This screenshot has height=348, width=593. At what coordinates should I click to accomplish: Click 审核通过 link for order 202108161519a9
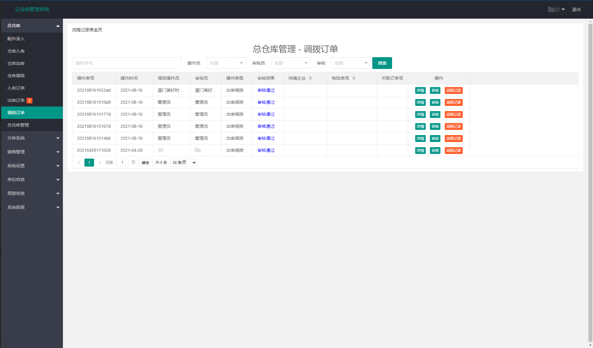[x=266, y=103]
